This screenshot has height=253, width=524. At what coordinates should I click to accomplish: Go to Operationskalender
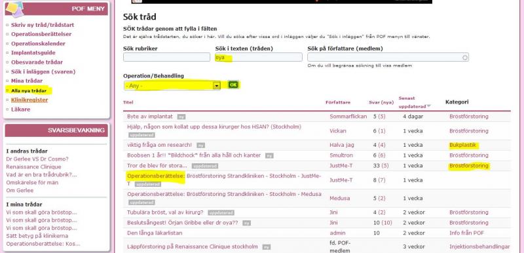(x=38, y=43)
